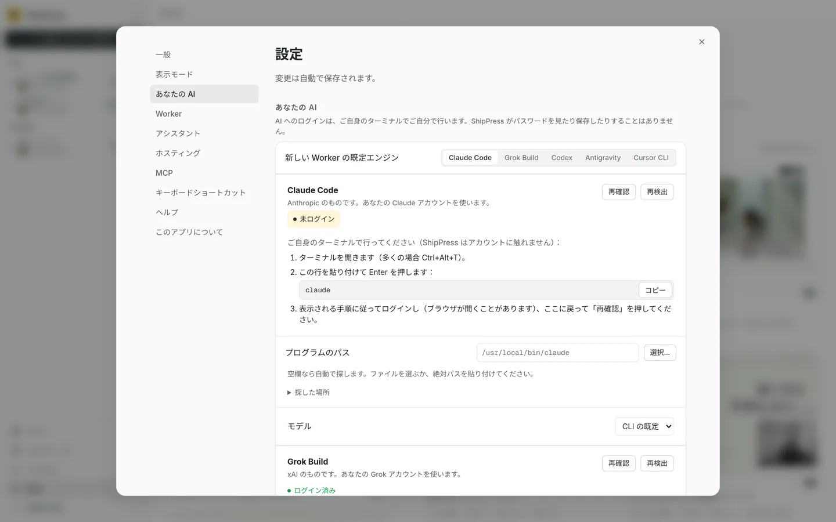Open the ヘルプ section
Image resolution: width=836 pixels, height=522 pixels.
[204, 212]
